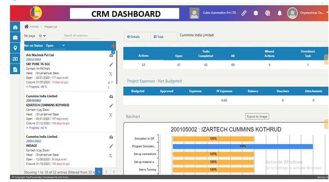Click the Open tasks count 47
Screen dimensions: 329x182
[179, 65]
